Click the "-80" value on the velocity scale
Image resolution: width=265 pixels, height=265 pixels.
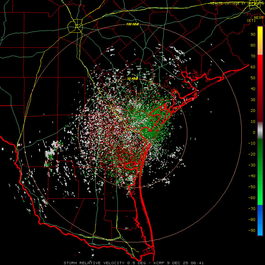tap(252, 220)
